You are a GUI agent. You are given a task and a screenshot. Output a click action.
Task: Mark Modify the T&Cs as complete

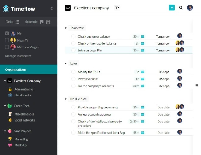click(73, 72)
